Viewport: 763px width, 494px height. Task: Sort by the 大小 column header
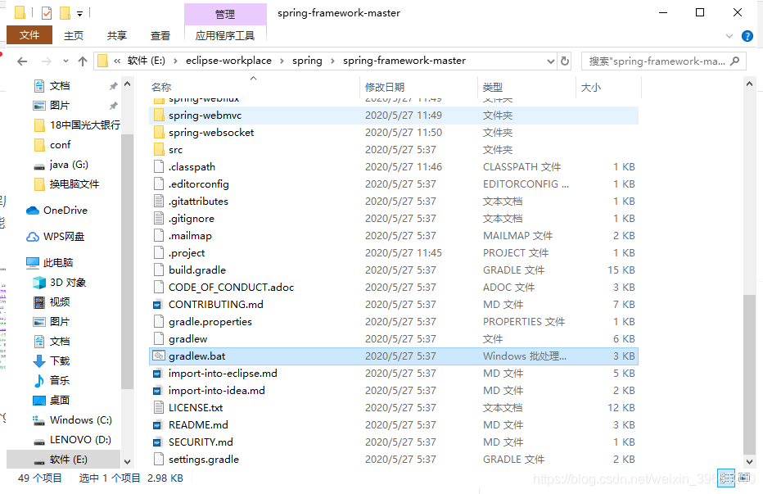point(608,87)
